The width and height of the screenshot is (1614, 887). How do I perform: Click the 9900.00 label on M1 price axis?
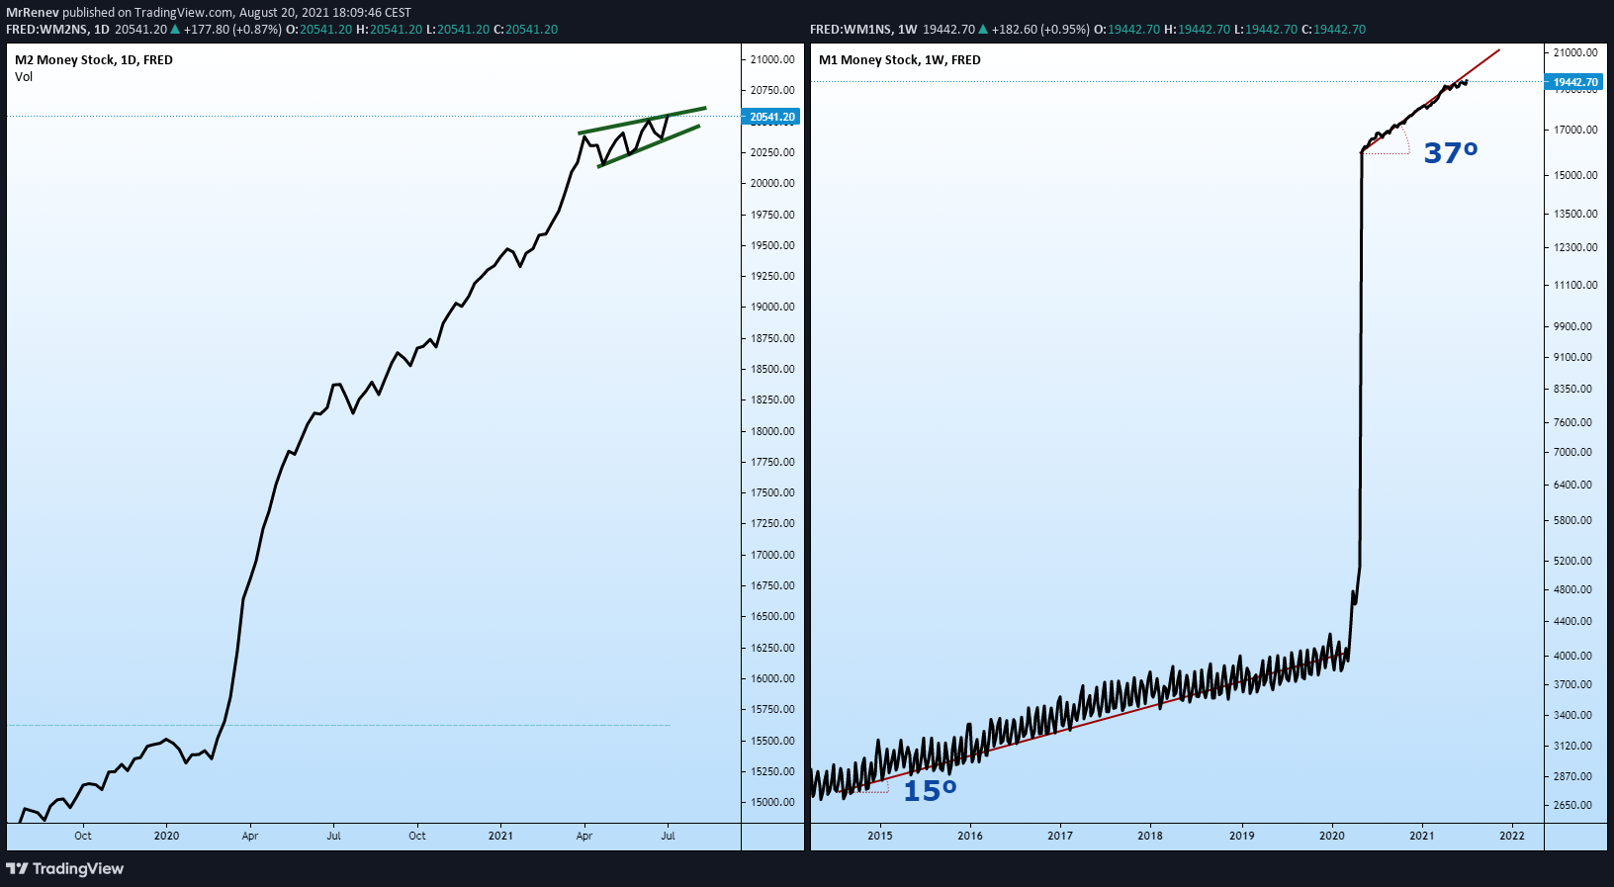point(1572,326)
